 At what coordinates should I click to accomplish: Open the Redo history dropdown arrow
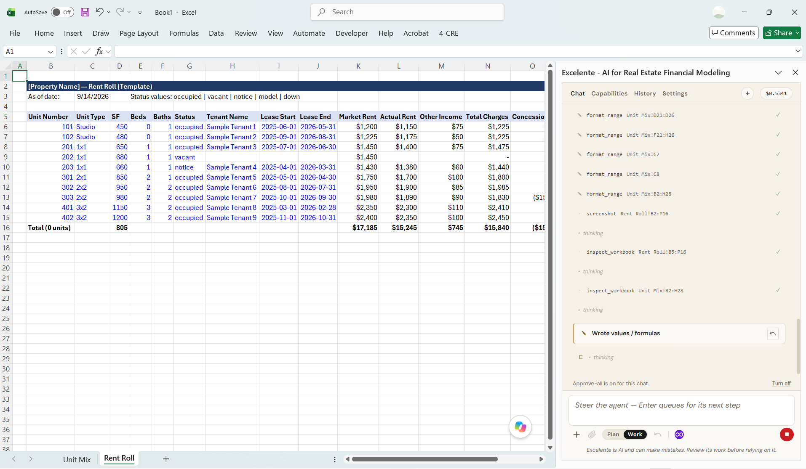129,12
